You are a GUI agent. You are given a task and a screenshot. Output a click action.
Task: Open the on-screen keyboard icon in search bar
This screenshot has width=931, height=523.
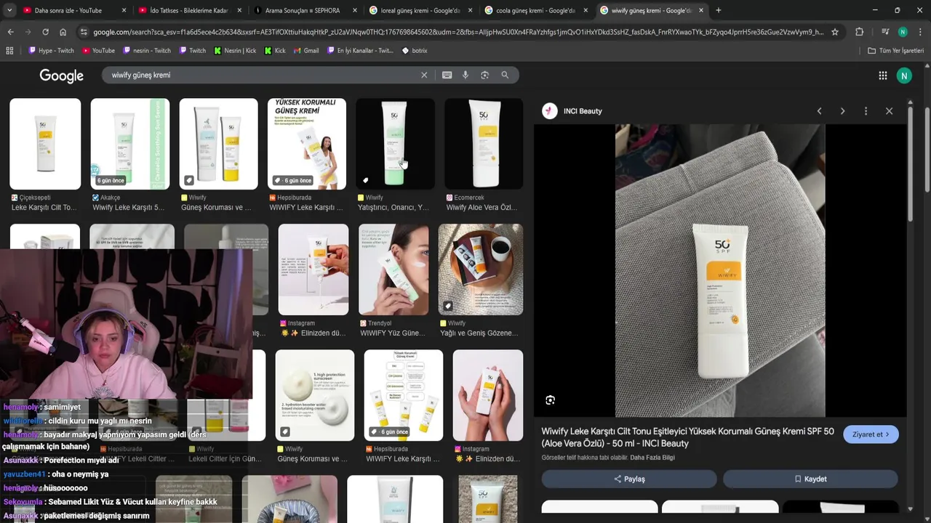[447, 75]
